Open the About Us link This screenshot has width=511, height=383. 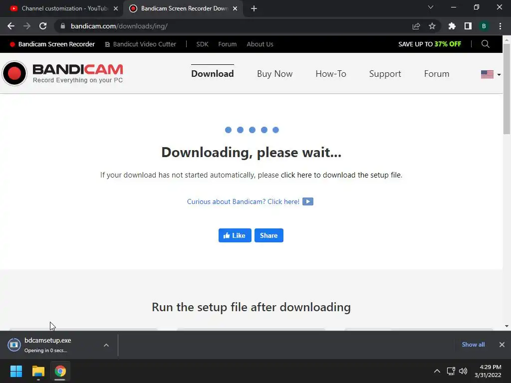(260, 44)
